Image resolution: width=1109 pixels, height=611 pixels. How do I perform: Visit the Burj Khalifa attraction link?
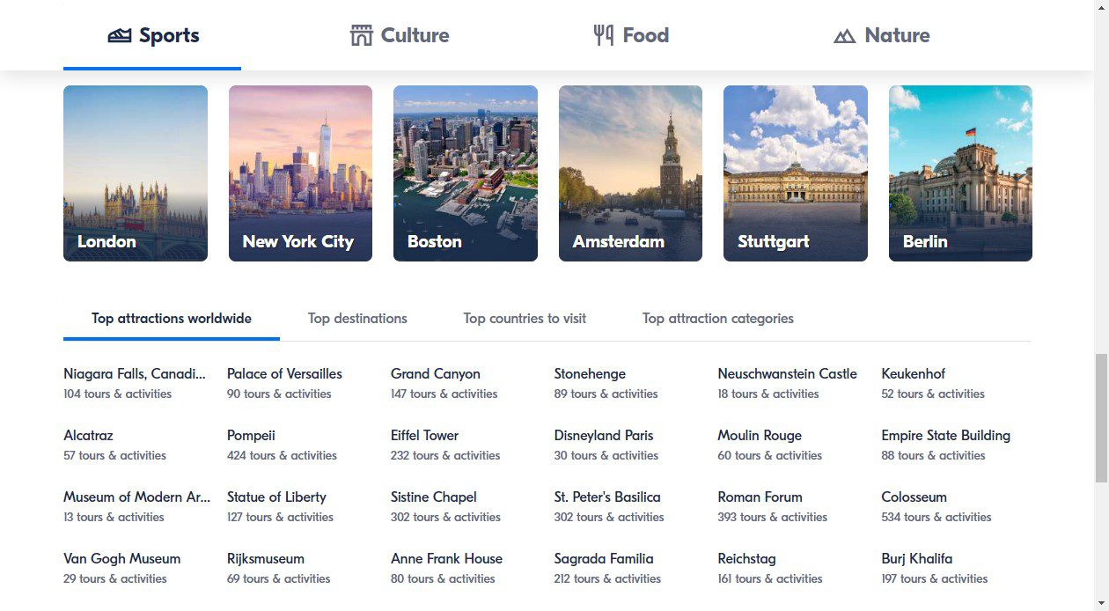[x=916, y=559]
